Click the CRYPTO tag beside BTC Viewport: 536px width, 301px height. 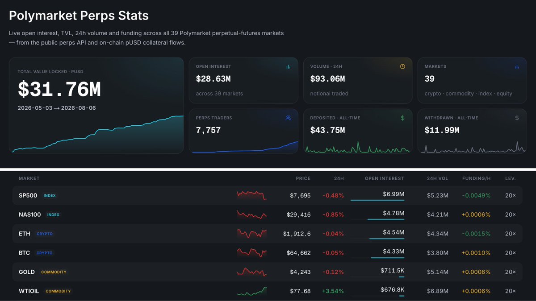pyautogui.click(x=44, y=253)
